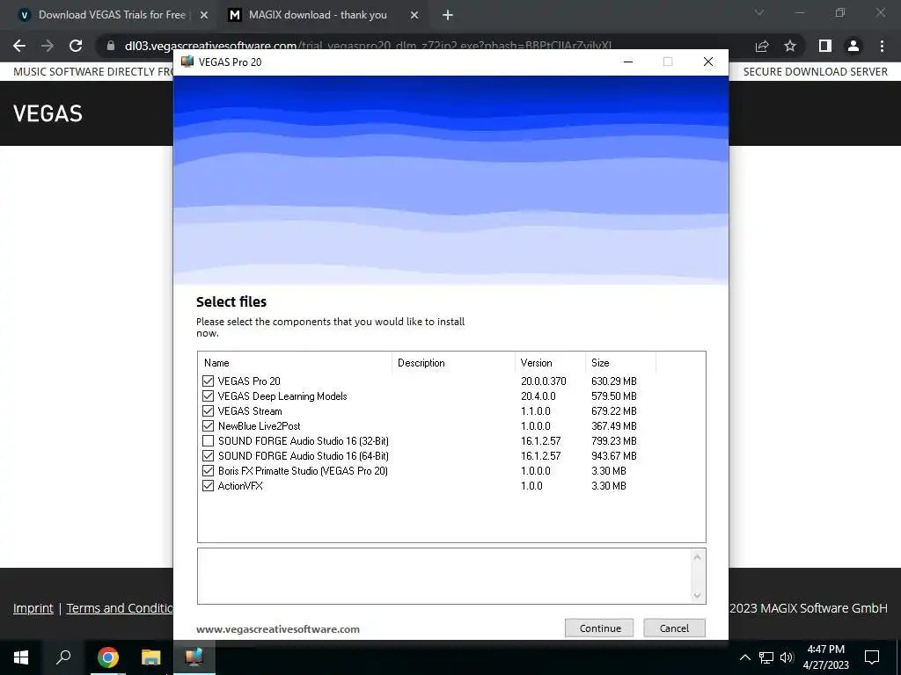This screenshot has width=901, height=675.
Task: Open Chrome from the taskbar
Action: [x=107, y=657]
